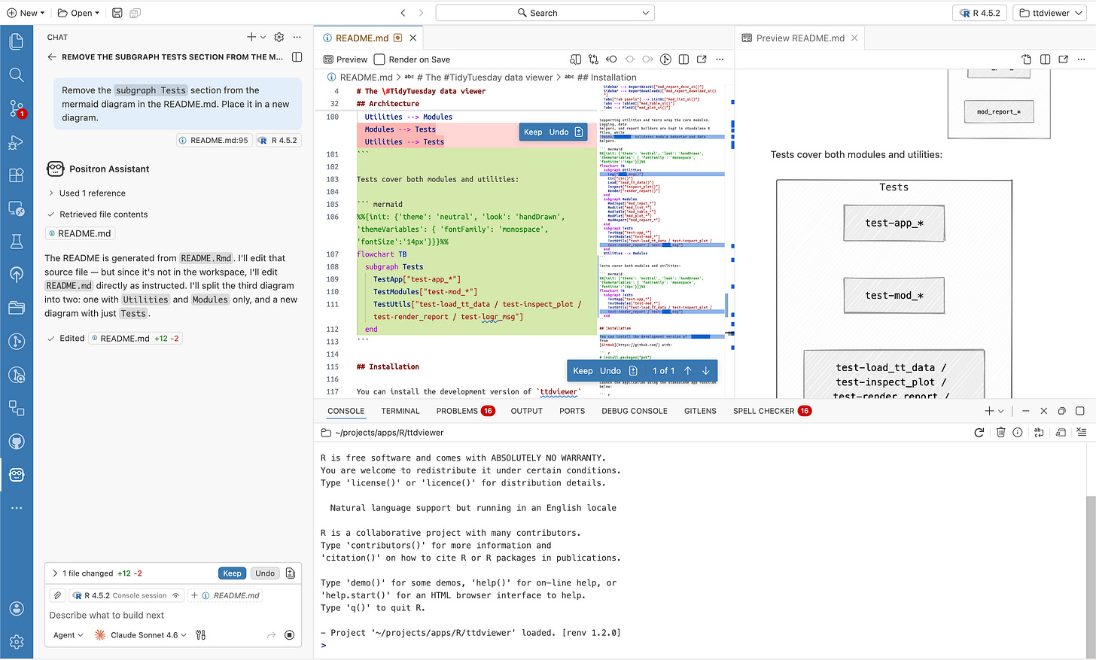Click Undo in the bottom editor change bar
Screen dimensions: 1096x660
coord(610,371)
